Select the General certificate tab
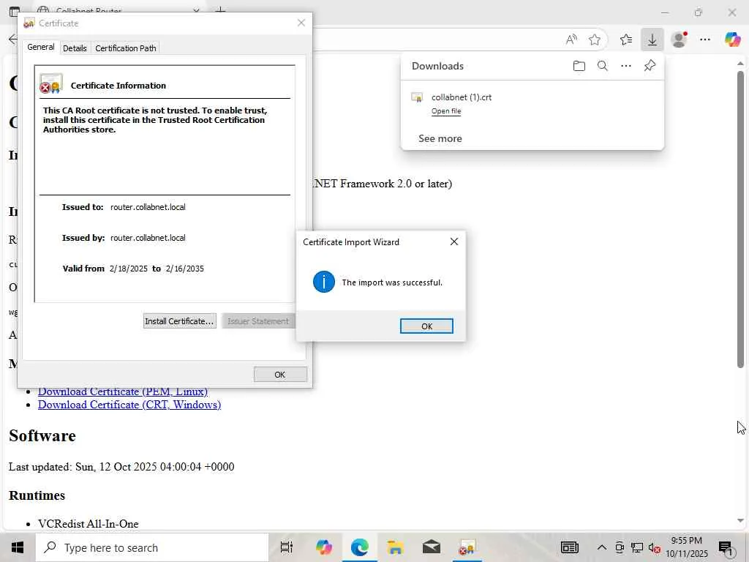 point(41,47)
